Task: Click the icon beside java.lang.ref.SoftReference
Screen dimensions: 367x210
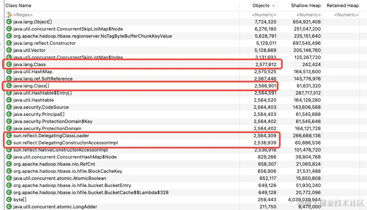Action: point(9,79)
